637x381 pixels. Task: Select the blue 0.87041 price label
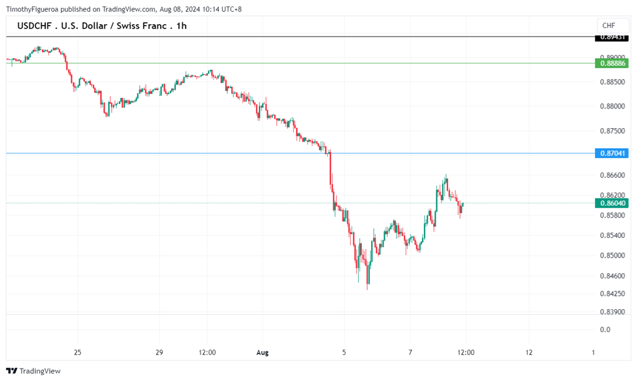612,154
